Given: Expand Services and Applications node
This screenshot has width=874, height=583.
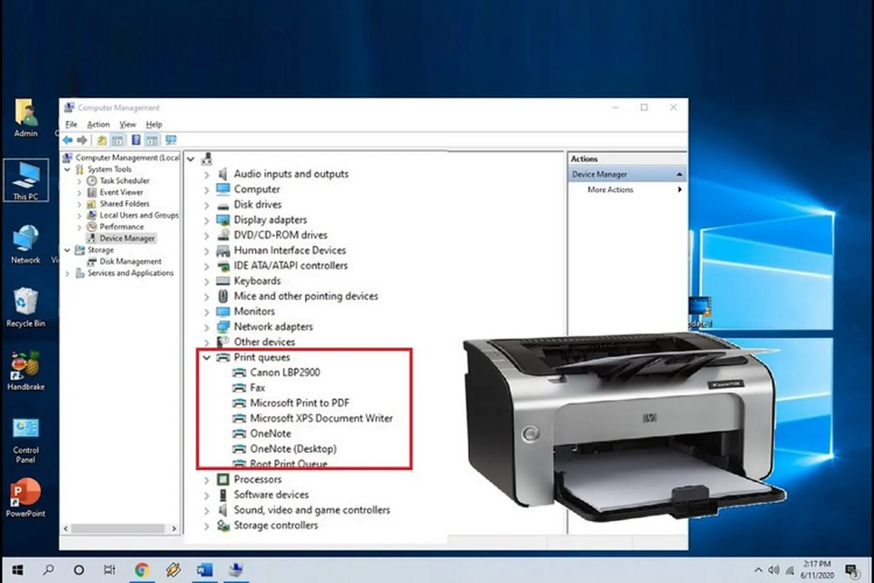Looking at the screenshot, I should [x=67, y=273].
